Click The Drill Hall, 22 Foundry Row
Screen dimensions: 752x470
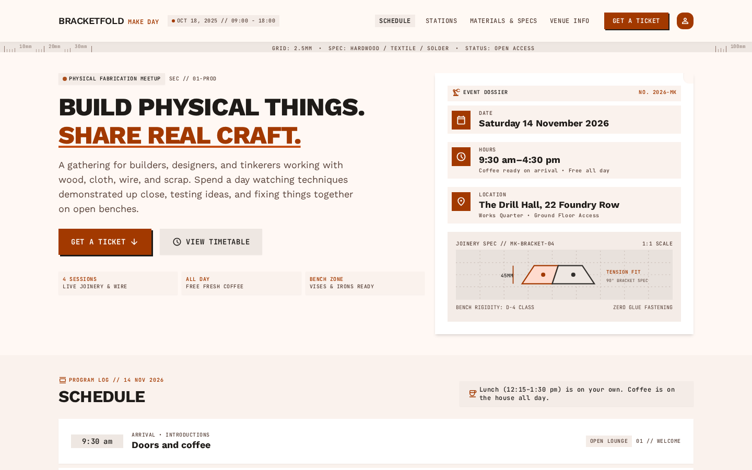click(x=549, y=205)
